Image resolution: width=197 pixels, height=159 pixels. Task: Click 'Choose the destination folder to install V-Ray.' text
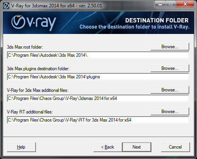[134, 27]
